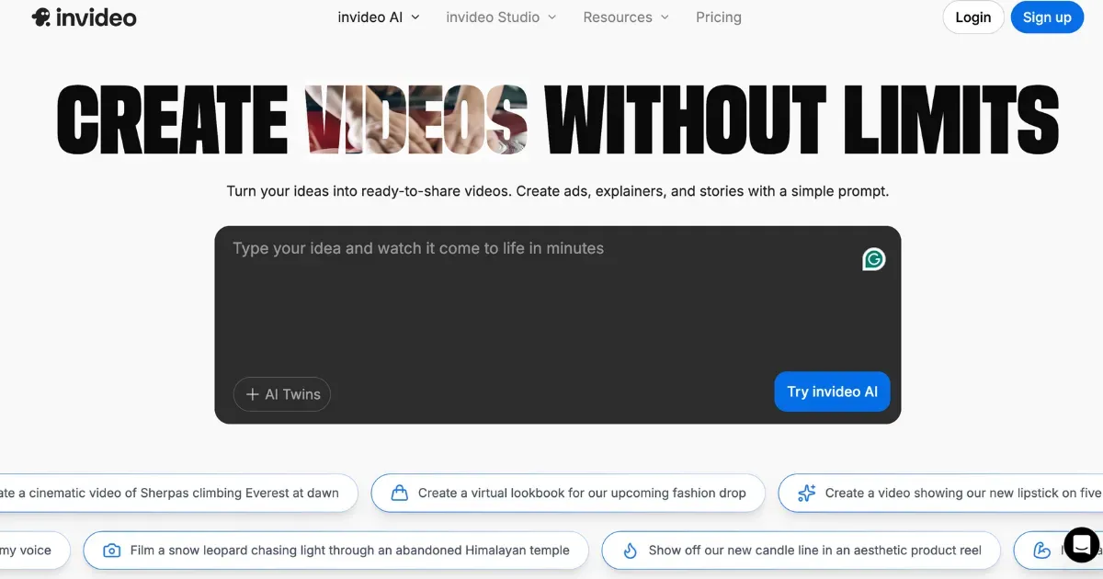Click the Try invideo AI button
The height and width of the screenshot is (579, 1103).
click(x=833, y=392)
